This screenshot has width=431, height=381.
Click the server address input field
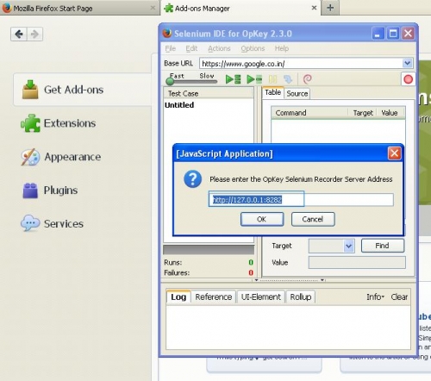(x=301, y=200)
